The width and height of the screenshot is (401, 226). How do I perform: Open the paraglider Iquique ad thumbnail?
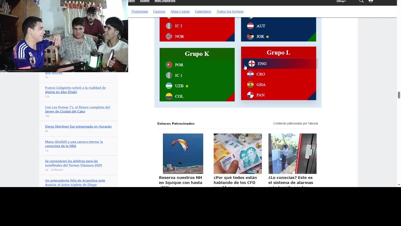coord(183,153)
